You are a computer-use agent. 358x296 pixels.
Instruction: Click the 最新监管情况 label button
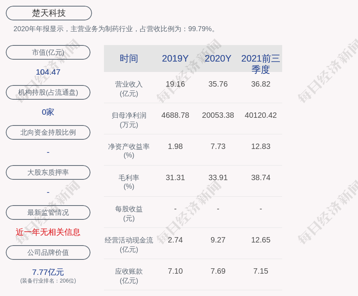coord(48,212)
